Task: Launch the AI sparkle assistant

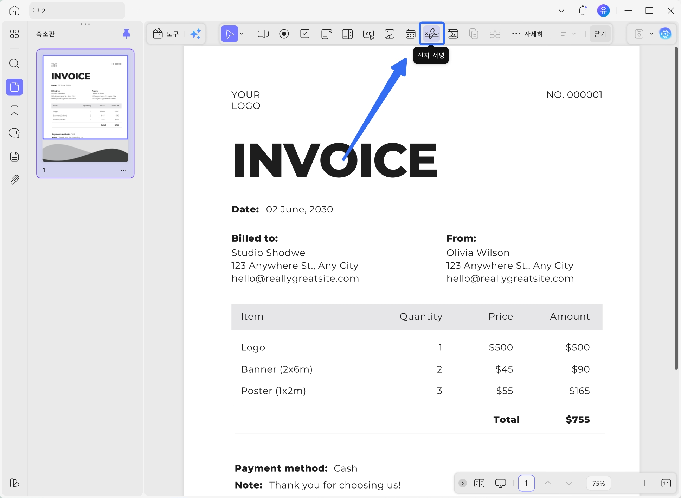Action: (x=195, y=34)
